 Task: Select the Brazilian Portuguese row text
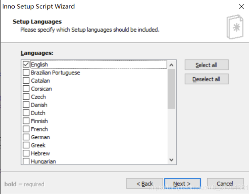point(55,73)
